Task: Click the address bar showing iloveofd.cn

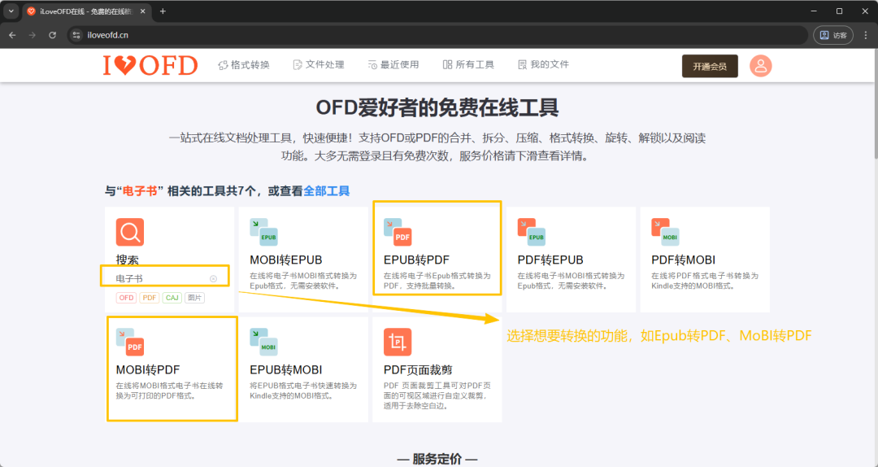Action: (x=437, y=35)
